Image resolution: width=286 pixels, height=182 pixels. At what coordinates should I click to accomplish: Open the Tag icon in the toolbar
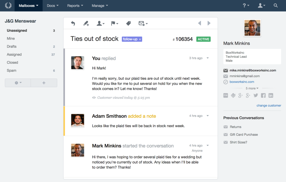pos(128,23)
